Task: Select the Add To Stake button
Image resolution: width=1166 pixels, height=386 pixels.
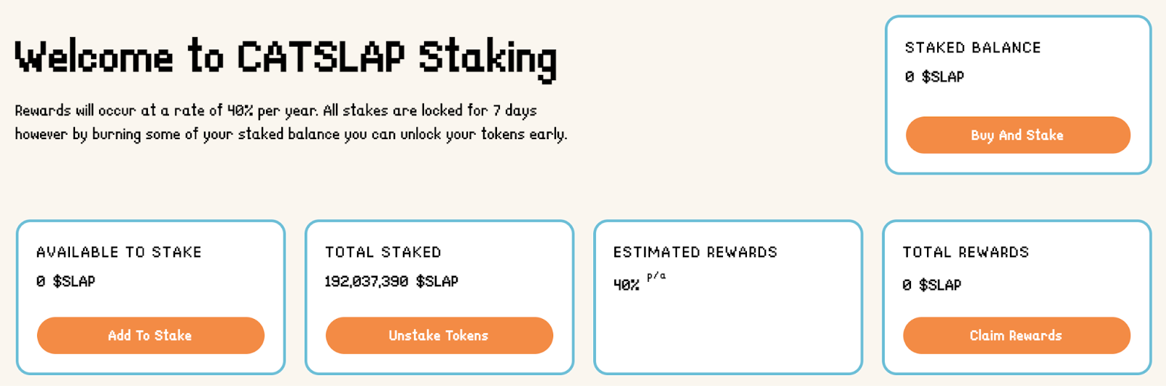Action: 151,335
